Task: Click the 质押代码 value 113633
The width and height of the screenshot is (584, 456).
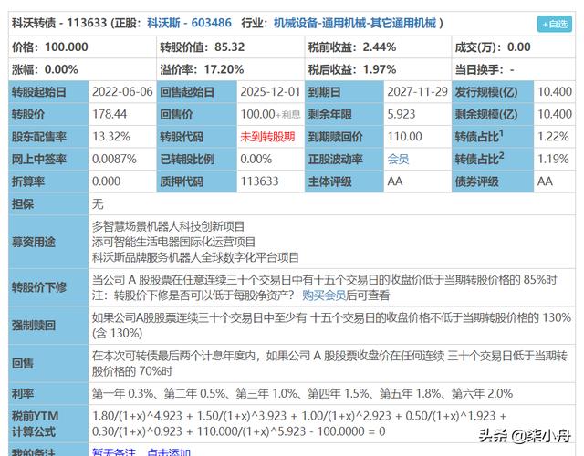Action: pos(259,181)
